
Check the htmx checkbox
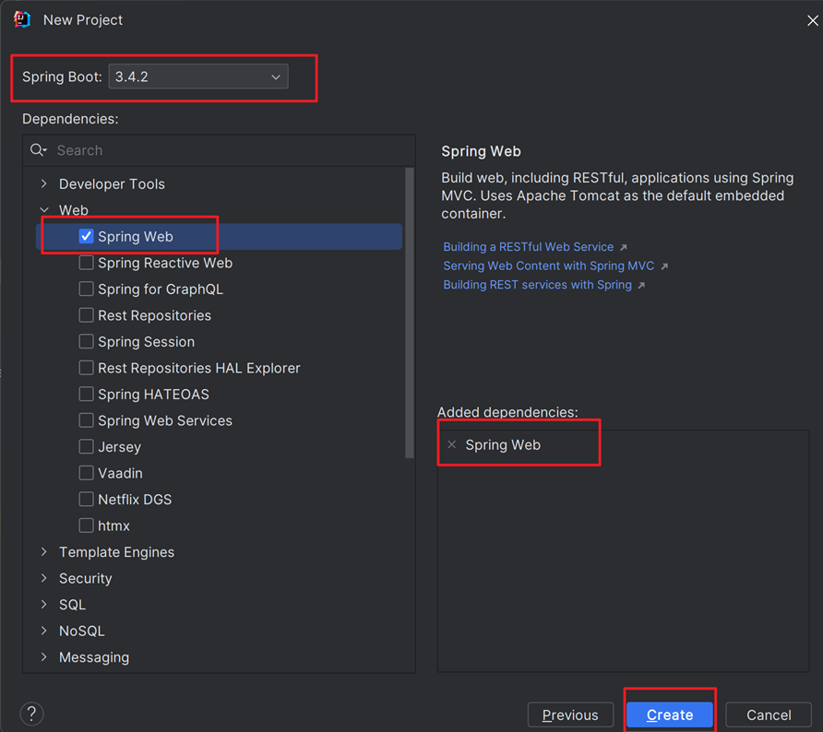pos(86,525)
